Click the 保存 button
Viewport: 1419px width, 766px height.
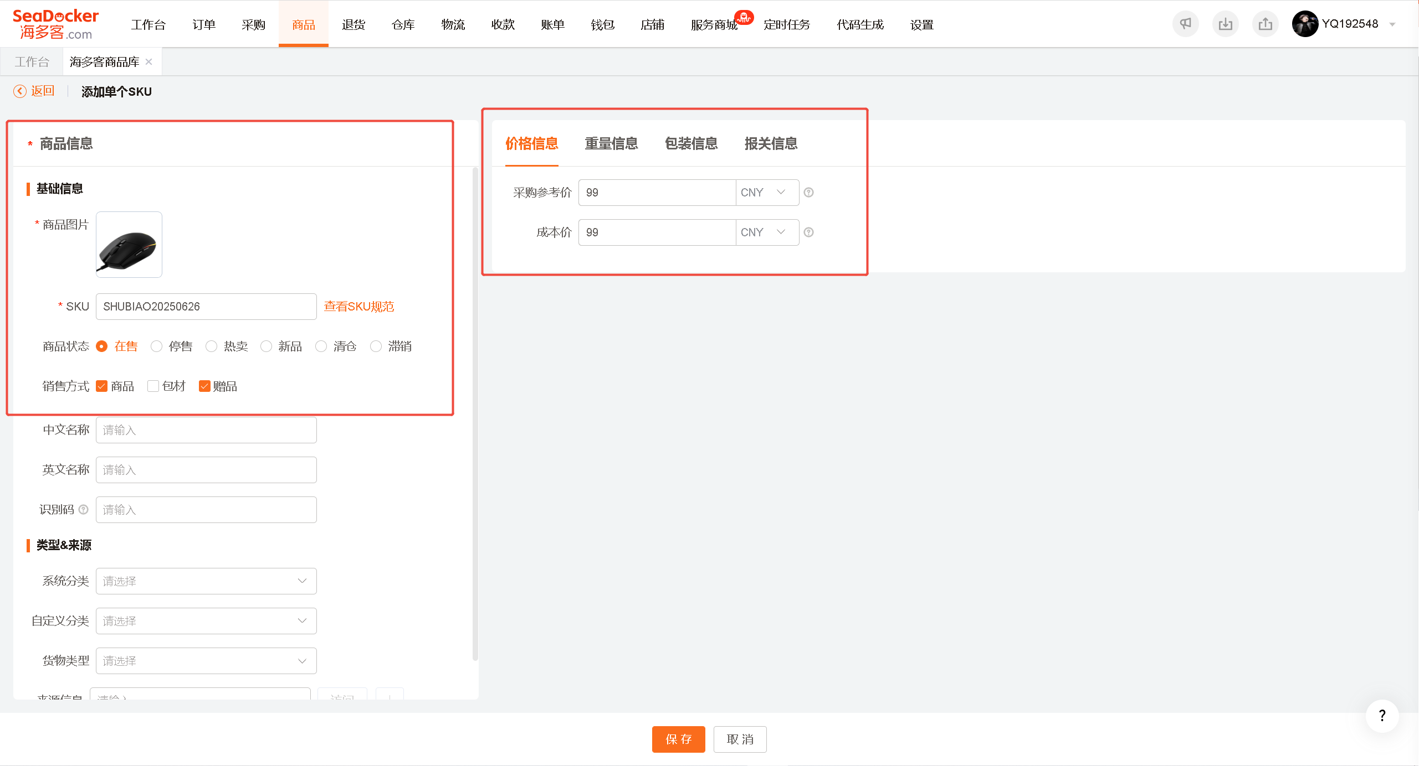(678, 739)
